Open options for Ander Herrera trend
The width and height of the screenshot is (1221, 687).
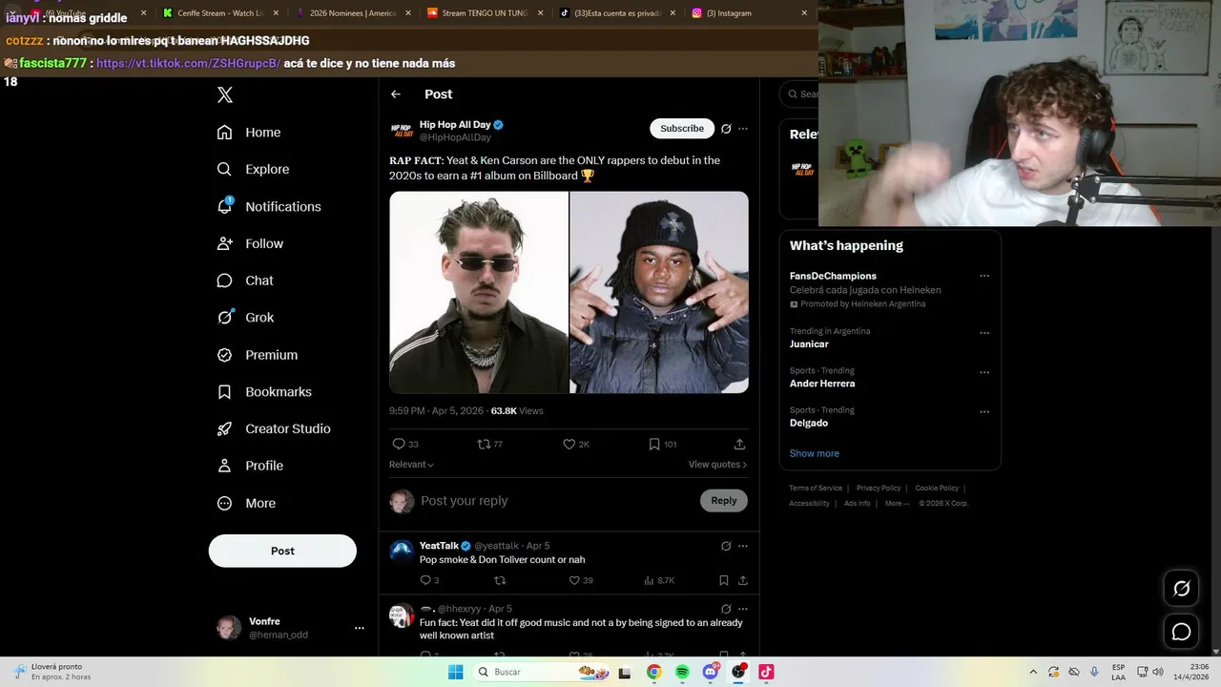(984, 372)
